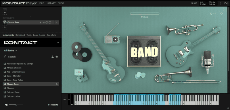Click the Tremolo slider bar
Viewport: 230px width, 110px height.
pos(145,13)
